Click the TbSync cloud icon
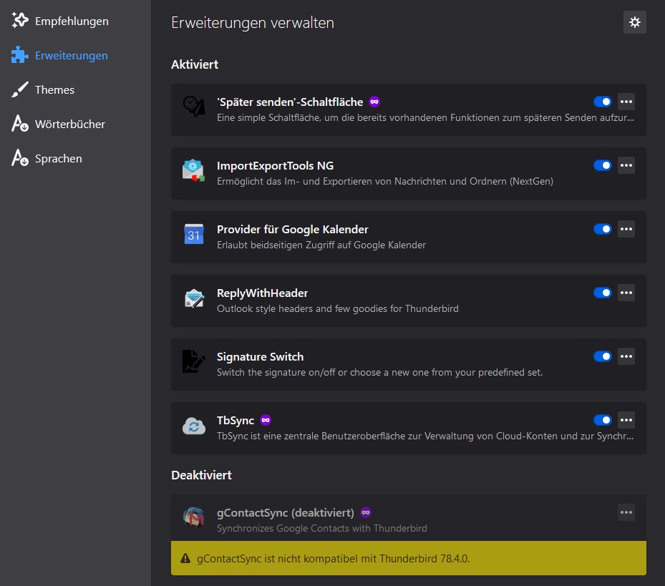Image resolution: width=665 pixels, height=586 pixels. coord(194,425)
